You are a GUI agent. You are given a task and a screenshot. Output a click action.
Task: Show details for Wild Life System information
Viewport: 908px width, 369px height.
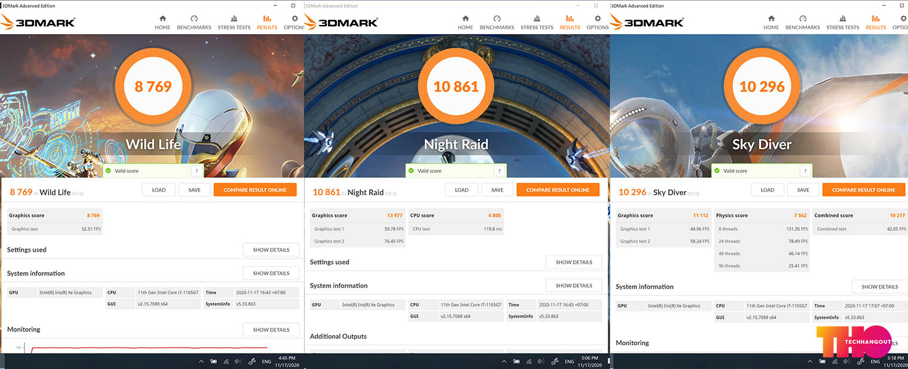(271, 273)
